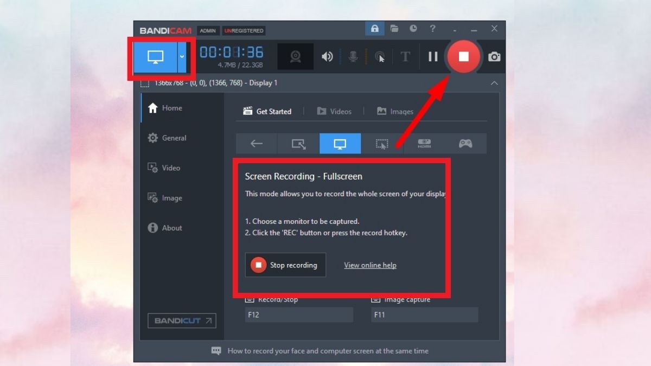Viewport: 651px width, 366px height.
Task: Open the recording mode dropdown arrow
Action: point(182,56)
